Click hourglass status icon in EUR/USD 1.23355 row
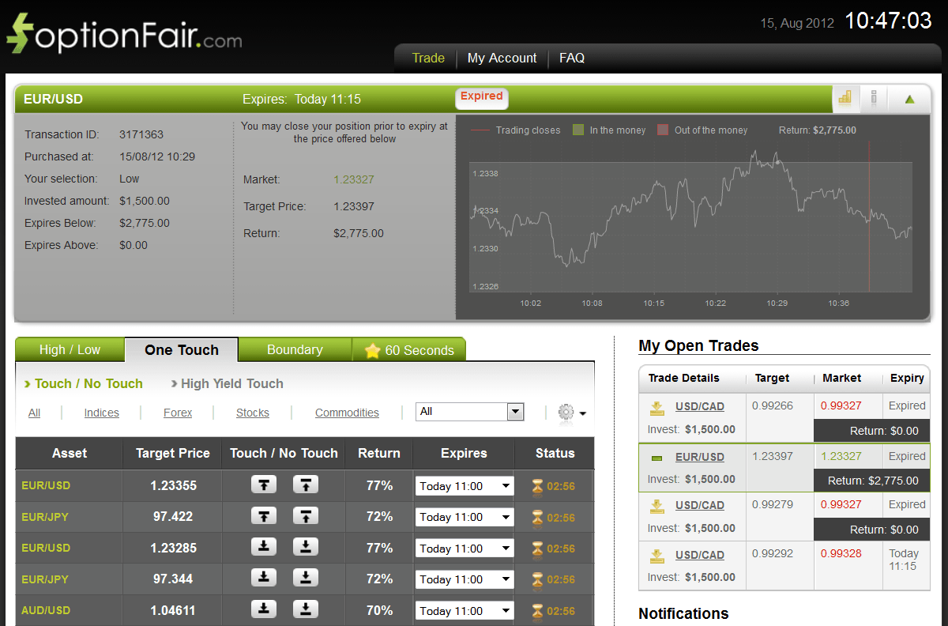948x626 pixels. [538, 486]
